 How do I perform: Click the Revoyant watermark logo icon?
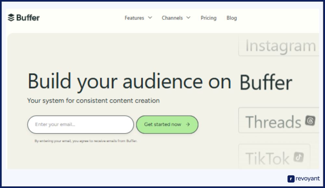[291, 179]
